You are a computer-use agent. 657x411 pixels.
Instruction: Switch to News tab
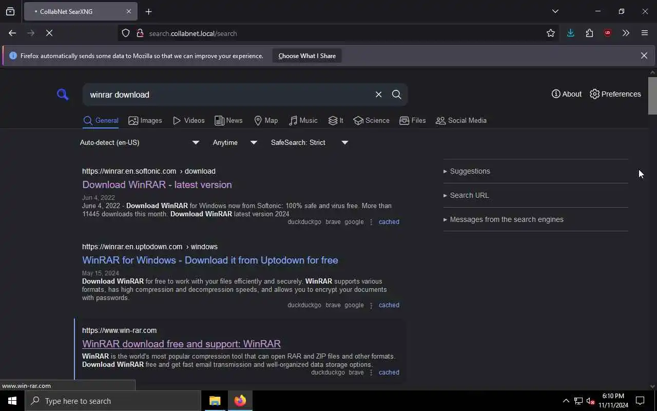pyautogui.click(x=228, y=121)
